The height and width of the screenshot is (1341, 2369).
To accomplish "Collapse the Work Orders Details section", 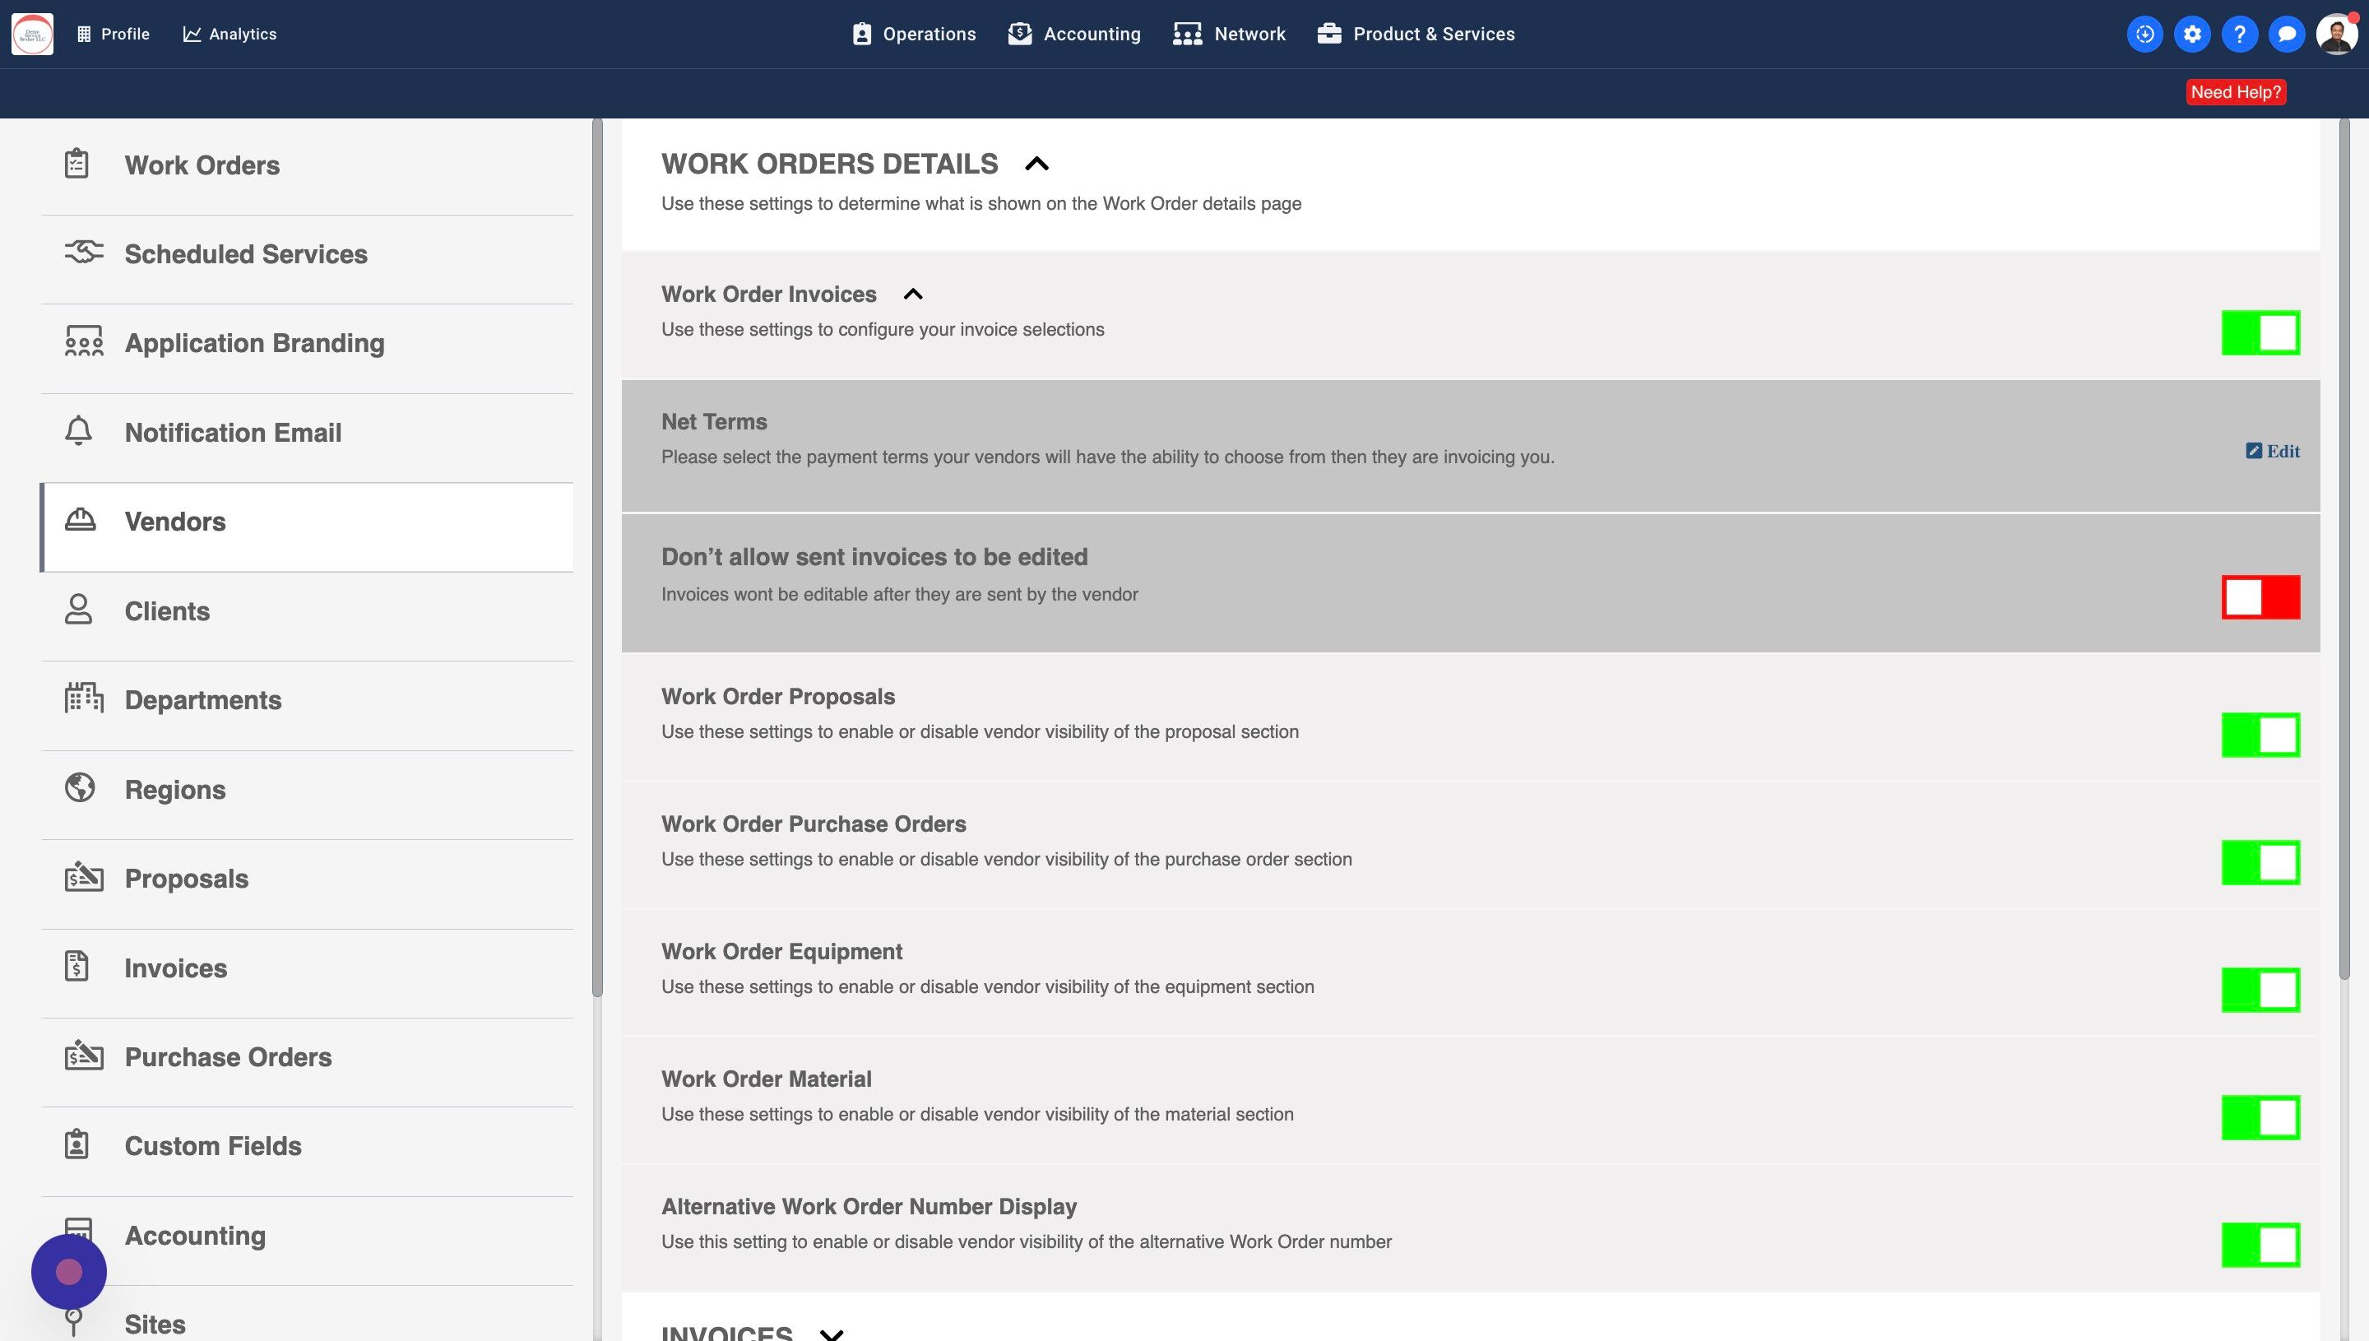I will [1036, 164].
